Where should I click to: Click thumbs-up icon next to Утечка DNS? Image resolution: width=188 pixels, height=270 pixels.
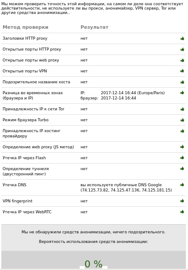click(x=182, y=185)
